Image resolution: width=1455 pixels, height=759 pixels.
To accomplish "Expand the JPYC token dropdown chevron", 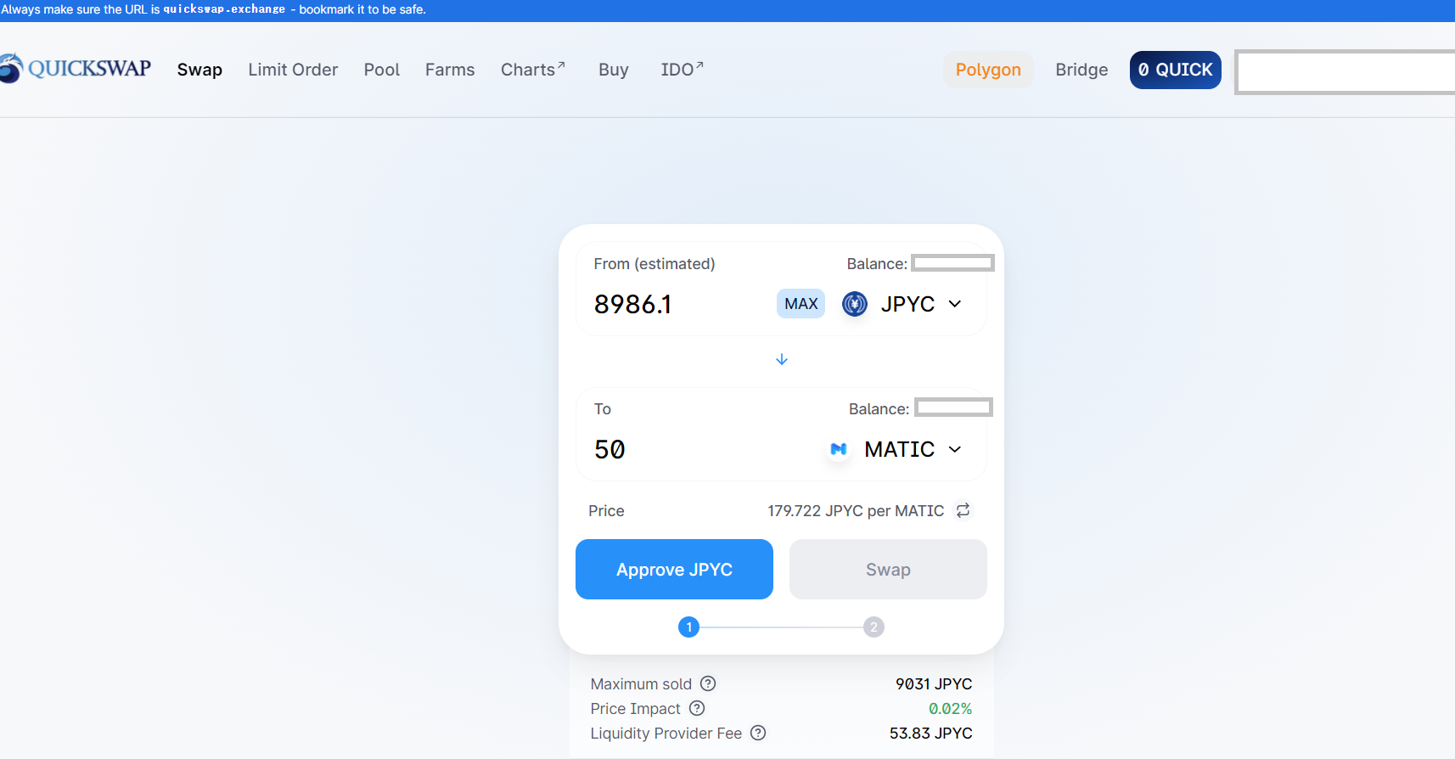I will [955, 304].
